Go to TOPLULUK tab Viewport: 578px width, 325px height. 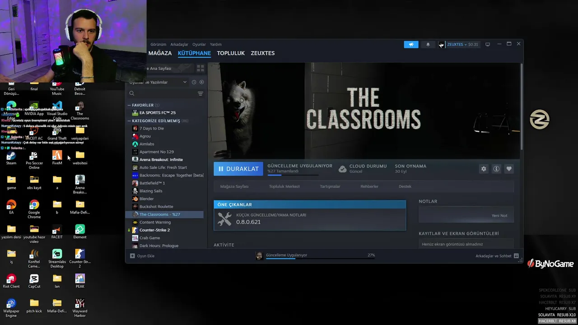click(x=231, y=53)
